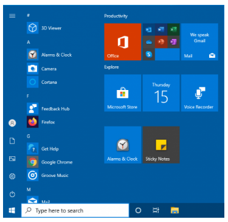Click the Windows Start button
Viewport: 228px width, 222px height.
pyautogui.click(x=12, y=210)
